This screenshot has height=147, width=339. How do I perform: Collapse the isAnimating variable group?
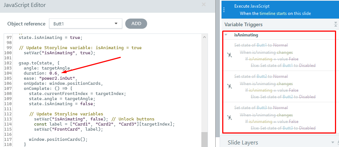[226, 35]
